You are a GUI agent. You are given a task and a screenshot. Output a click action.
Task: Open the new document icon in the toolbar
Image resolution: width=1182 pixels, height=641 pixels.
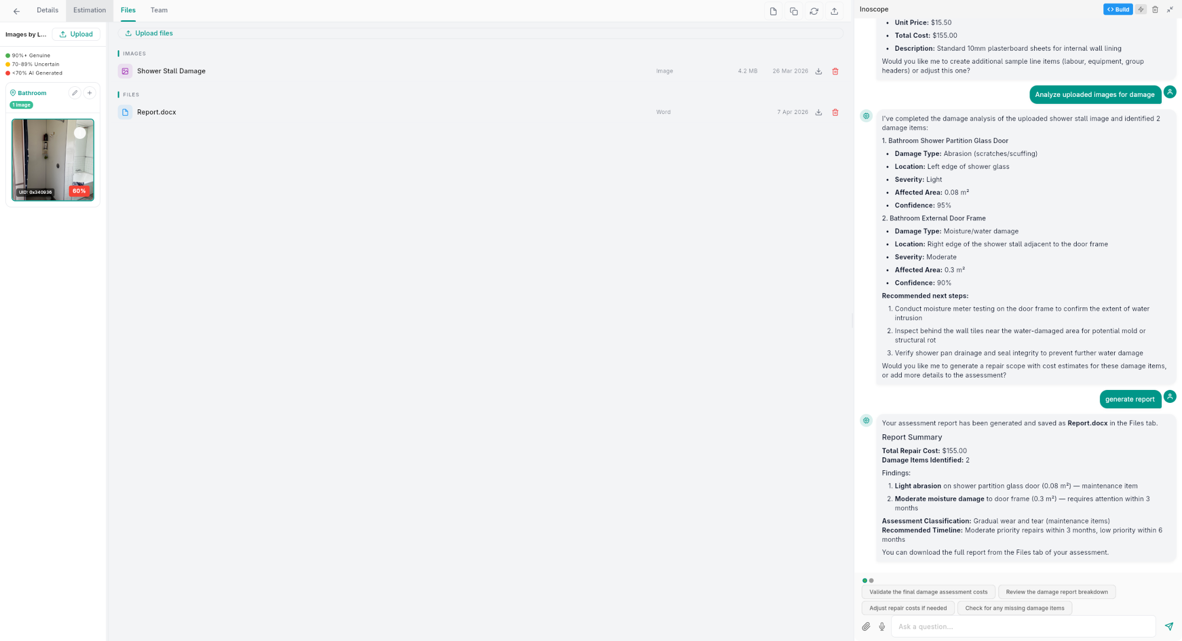[x=773, y=11]
